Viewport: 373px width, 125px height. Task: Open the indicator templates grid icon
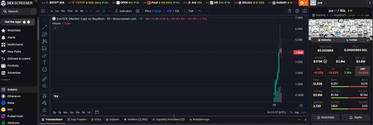click(138, 11)
